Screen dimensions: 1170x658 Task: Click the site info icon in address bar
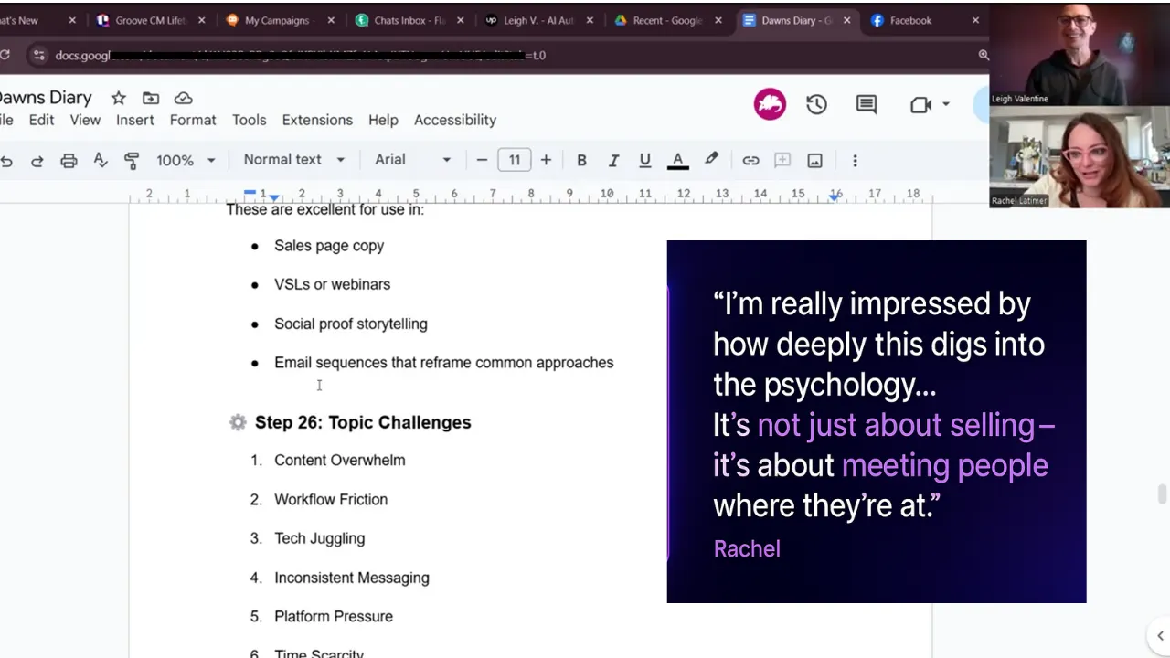(x=38, y=55)
